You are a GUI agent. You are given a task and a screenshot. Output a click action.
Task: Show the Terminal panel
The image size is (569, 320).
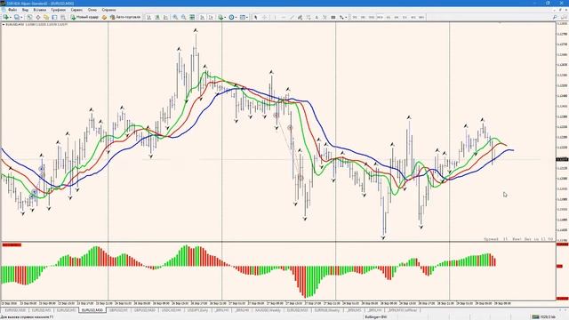[53, 17]
